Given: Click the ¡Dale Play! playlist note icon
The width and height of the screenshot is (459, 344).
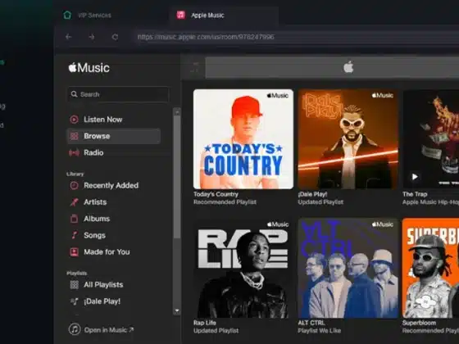Looking at the screenshot, I should [75, 301].
